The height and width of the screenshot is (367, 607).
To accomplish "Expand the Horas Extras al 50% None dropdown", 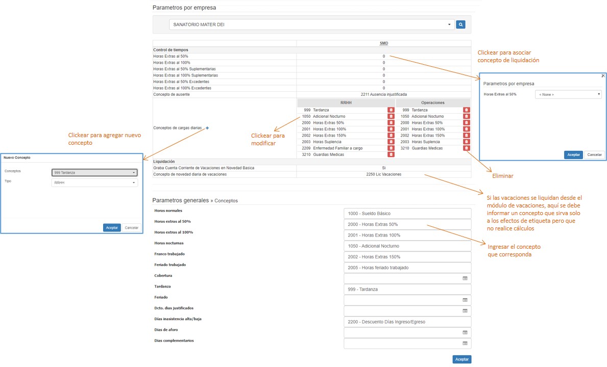I will coord(568,94).
